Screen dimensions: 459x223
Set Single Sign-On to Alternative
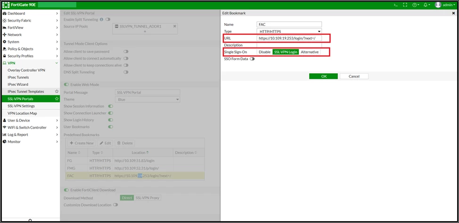click(310, 52)
